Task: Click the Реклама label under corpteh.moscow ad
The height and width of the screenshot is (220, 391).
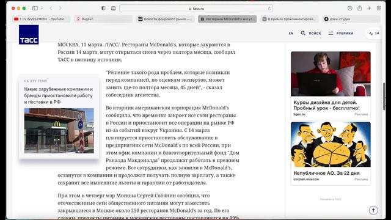Action: pyautogui.click(x=361, y=179)
